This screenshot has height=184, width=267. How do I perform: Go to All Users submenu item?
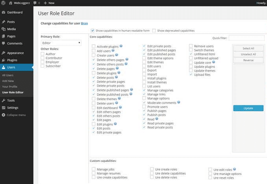coord(7,75)
